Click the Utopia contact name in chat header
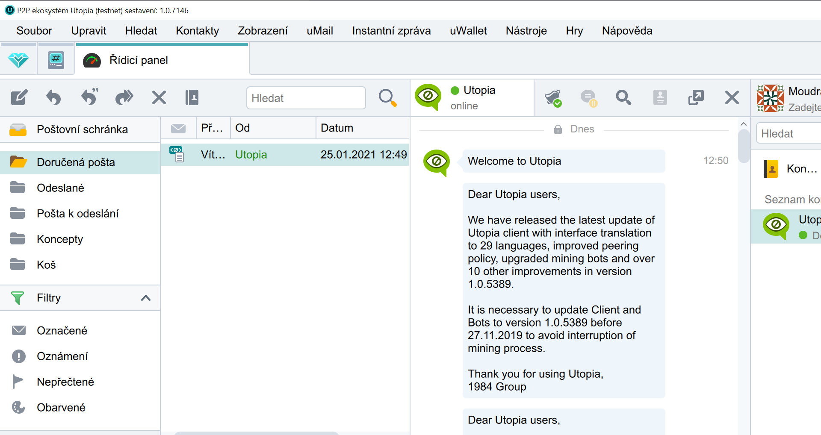 tap(479, 90)
